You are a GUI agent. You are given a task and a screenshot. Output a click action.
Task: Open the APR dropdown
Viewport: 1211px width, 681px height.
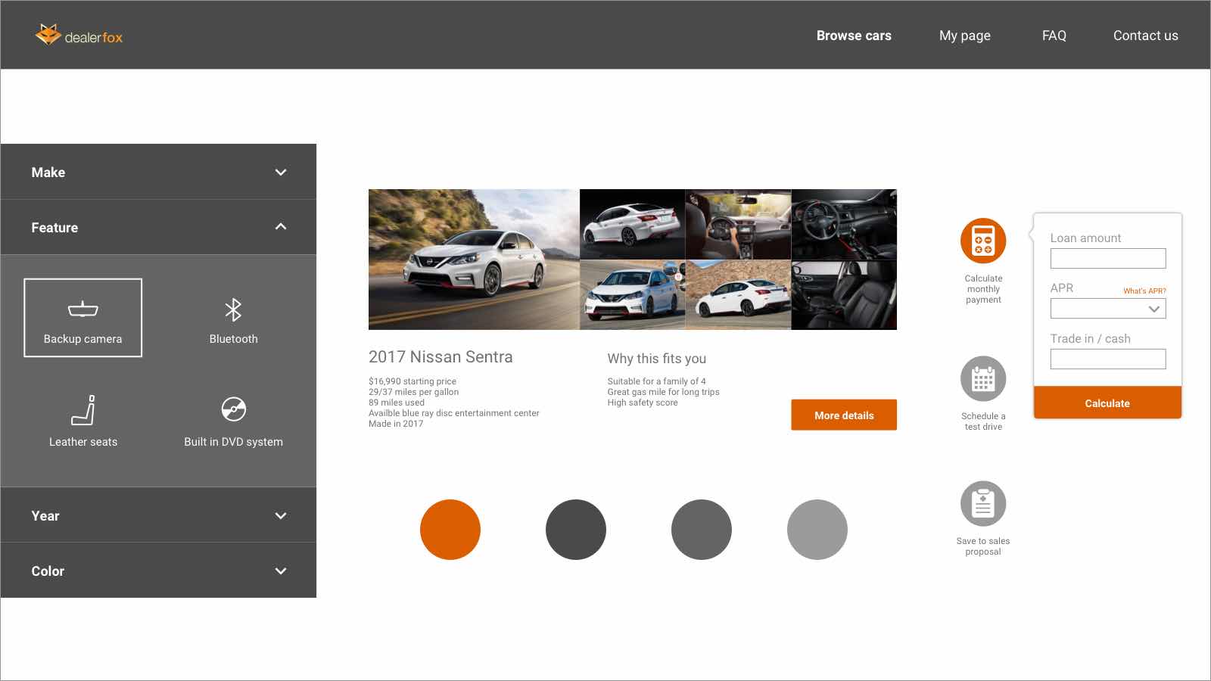pos(1108,309)
